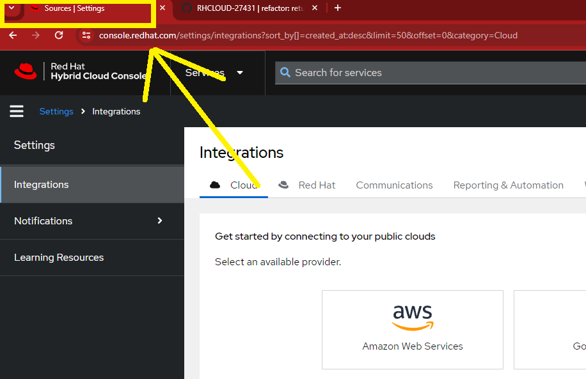Open the tab search dropdown arrow

11,8
